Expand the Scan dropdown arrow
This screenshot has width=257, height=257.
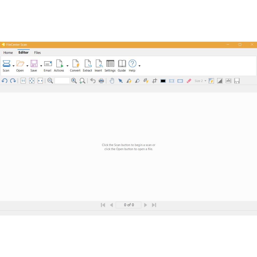click(13, 66)
